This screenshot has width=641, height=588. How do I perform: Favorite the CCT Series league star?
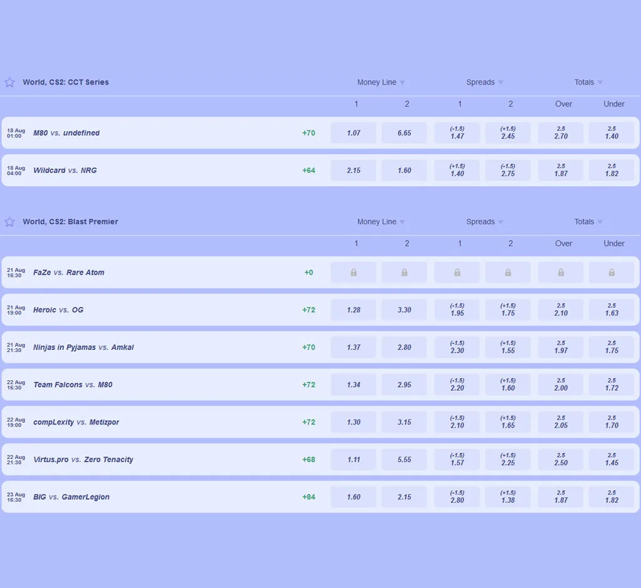click(x=9, y=82)
